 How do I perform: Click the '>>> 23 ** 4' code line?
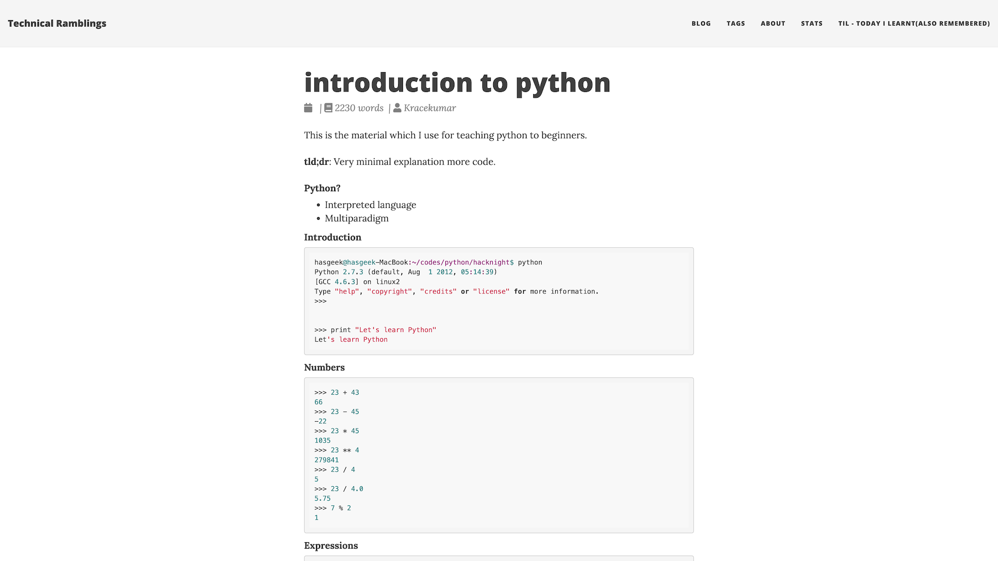click(x=337, y=450)
